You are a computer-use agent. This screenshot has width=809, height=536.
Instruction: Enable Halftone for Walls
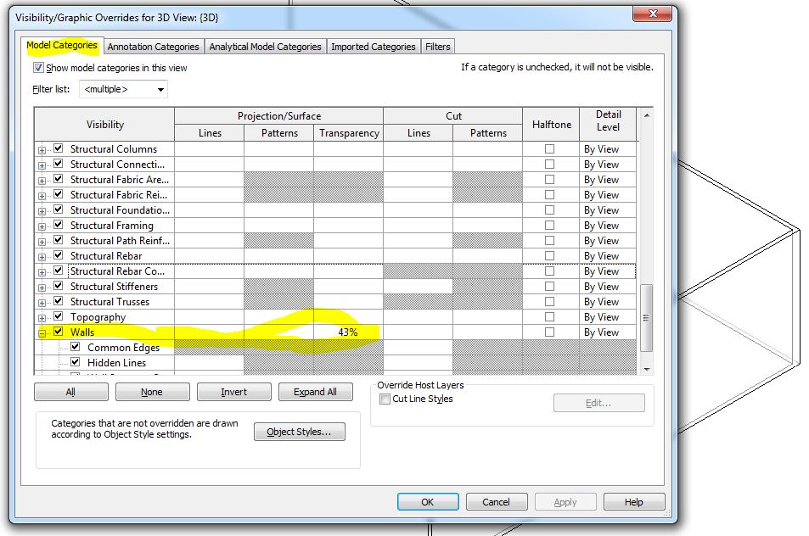point(550,332)
